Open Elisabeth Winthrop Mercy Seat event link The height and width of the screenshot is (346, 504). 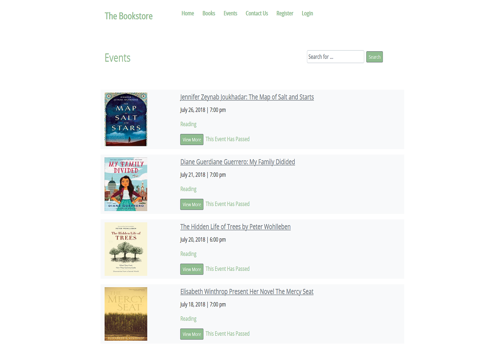point(247,292)
